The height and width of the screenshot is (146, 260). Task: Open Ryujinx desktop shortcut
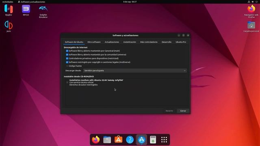point(9,10)
